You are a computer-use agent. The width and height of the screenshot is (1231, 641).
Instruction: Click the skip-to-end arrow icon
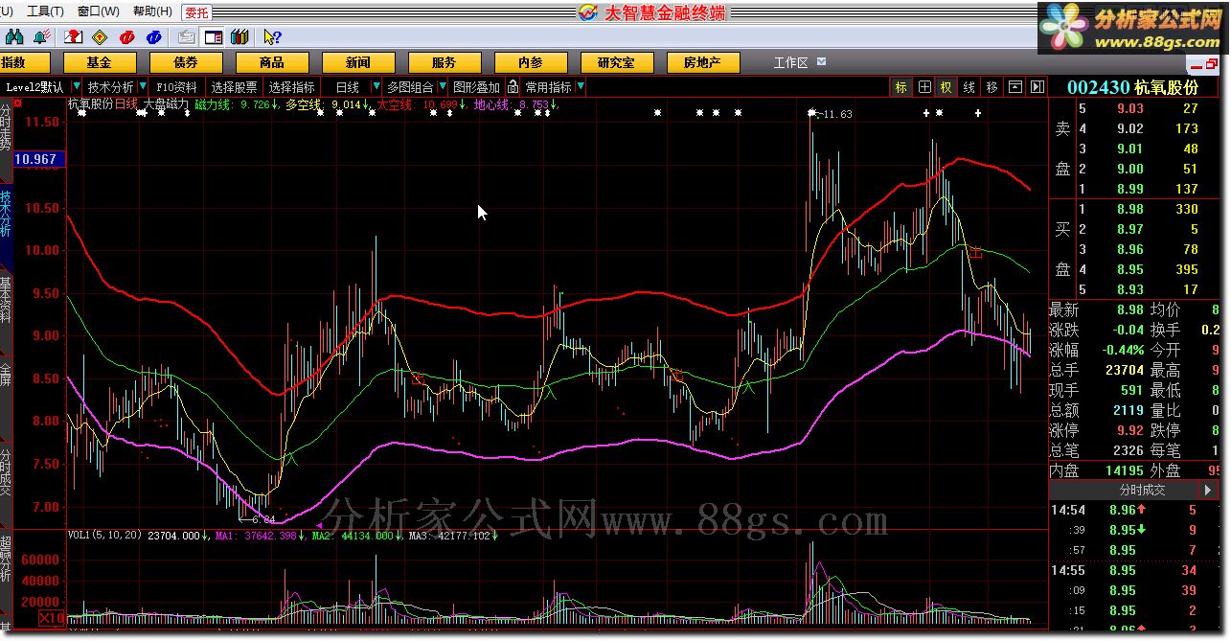pos(1037,87)
